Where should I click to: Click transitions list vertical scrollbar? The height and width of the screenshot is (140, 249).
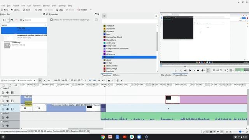coord(157,42)
